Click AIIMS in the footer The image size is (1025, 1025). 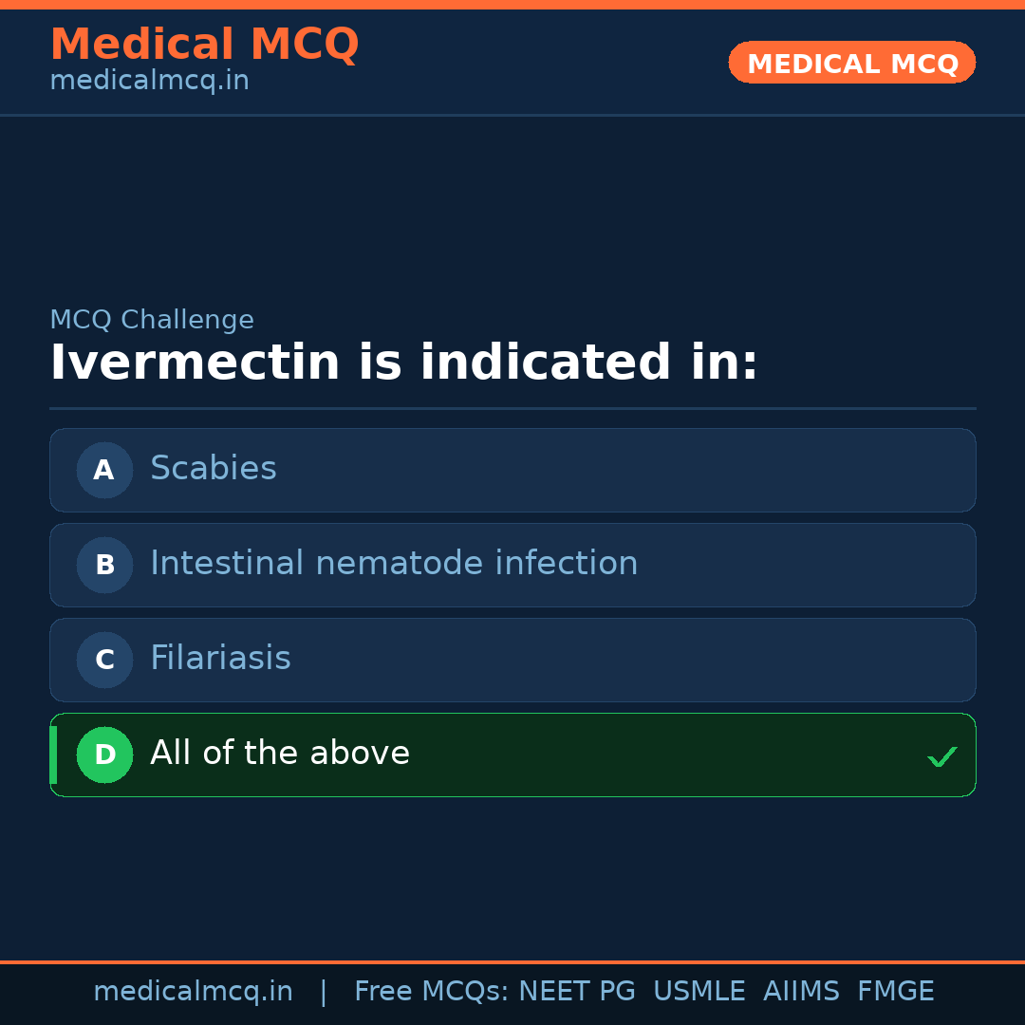click(x=801, y=992)
